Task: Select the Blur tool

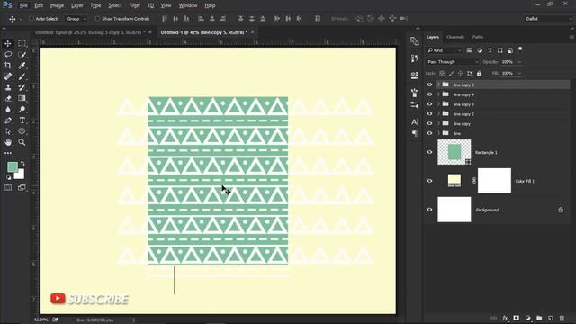Action: [x=8, y=110]
